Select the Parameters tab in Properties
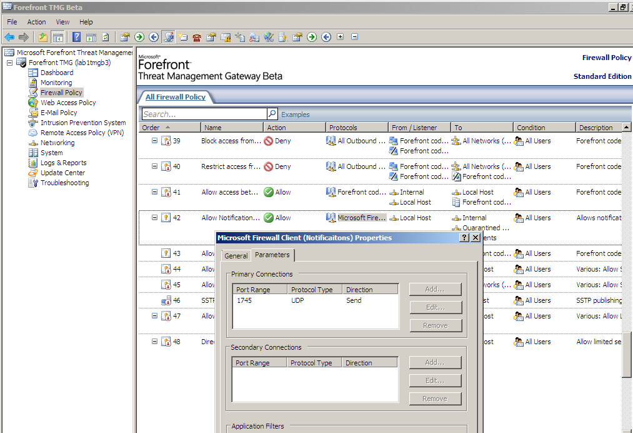The width and height of the screenshot is (633, 433). (272, 255)
